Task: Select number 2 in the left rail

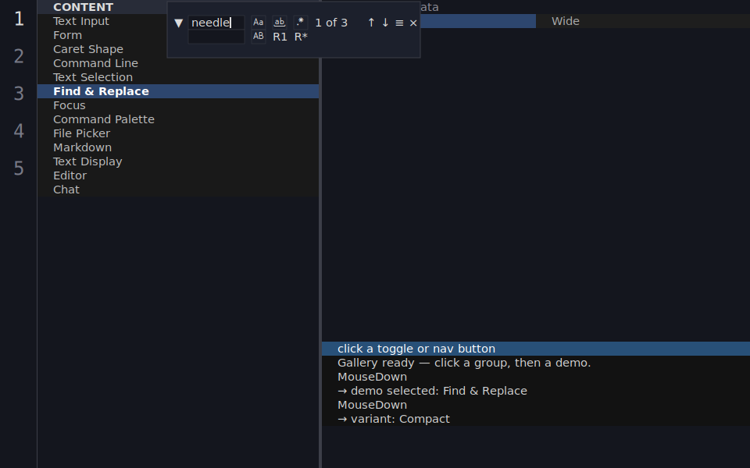Action: [19, 56]
